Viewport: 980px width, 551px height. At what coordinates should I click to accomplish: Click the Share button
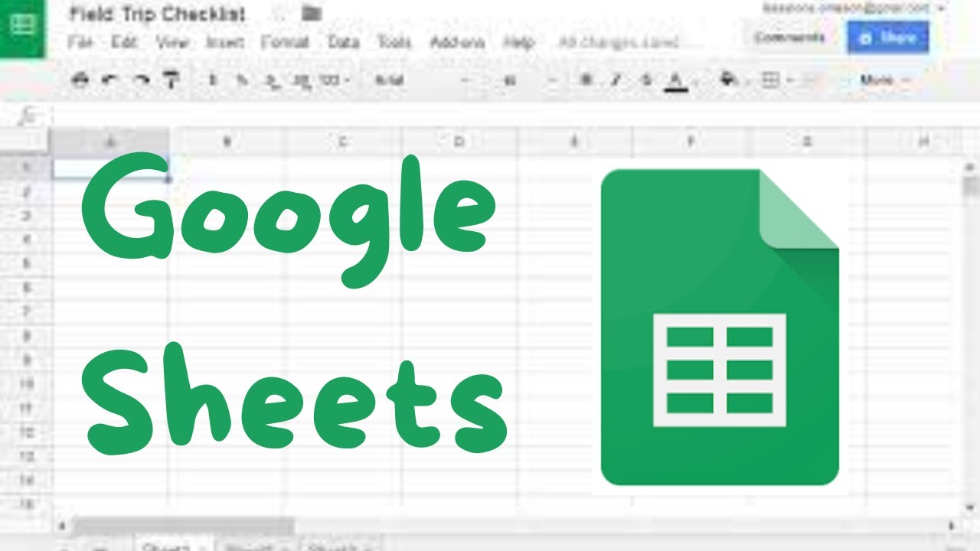[x=888, y=37]
